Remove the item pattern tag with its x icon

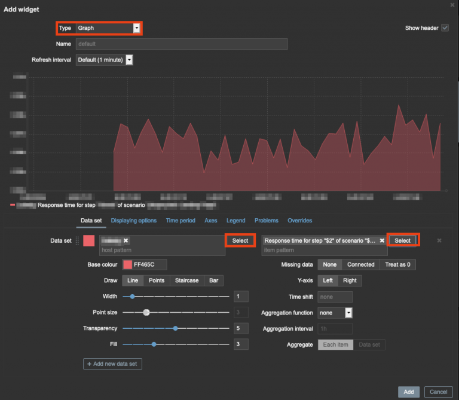coord(382,240)
